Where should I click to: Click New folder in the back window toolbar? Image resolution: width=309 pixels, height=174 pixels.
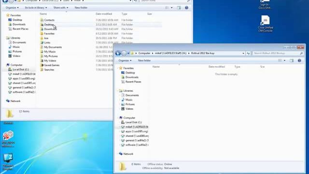pyautogui.click(x=81, y=8)
